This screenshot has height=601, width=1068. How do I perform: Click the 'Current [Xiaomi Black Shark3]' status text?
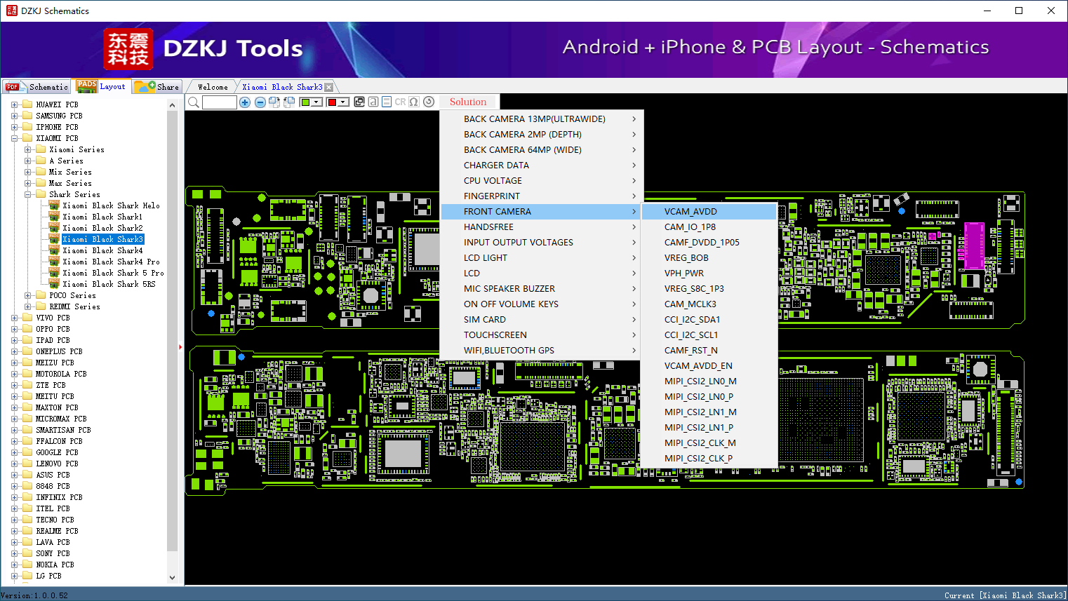click(x=1005, y=595)
